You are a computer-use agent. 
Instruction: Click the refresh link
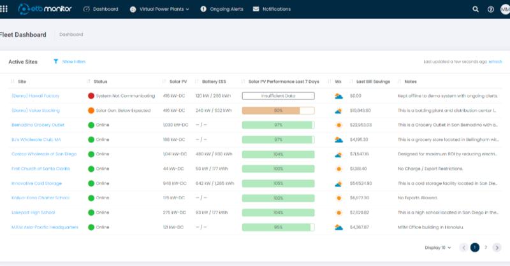click(x=495, y=61)
